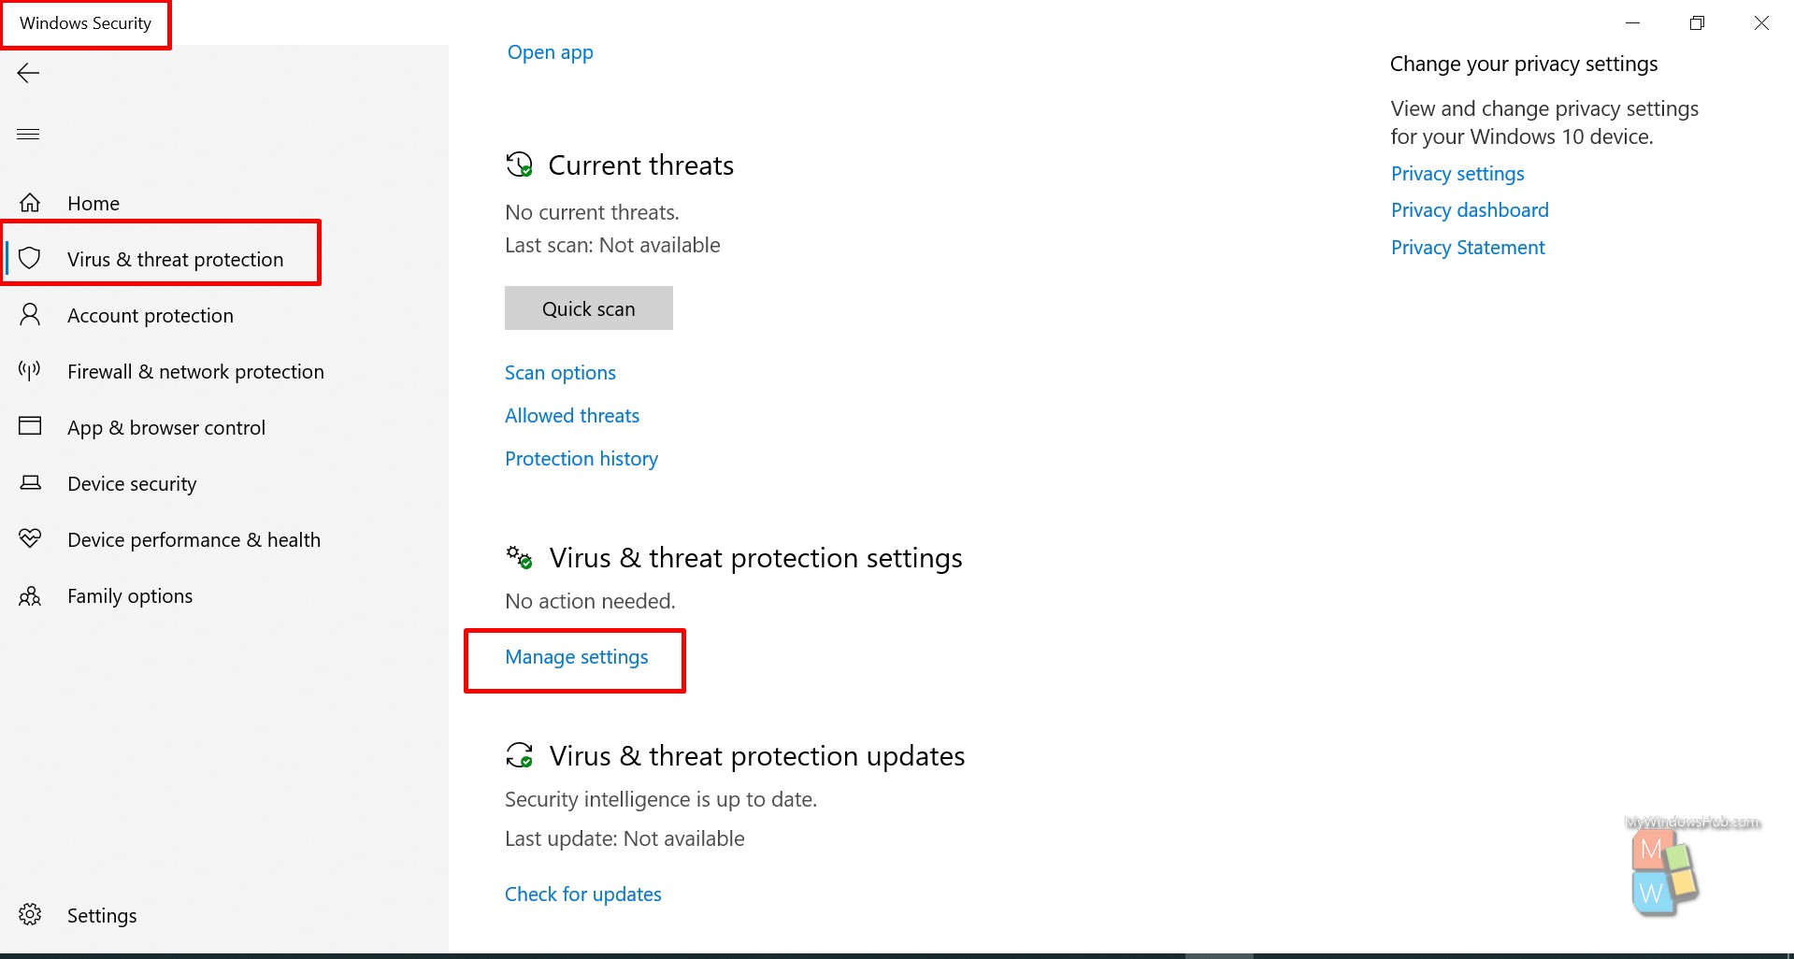The image size is (1794, 959).
Task: Click the Home house icon
Action: point(30,203)
